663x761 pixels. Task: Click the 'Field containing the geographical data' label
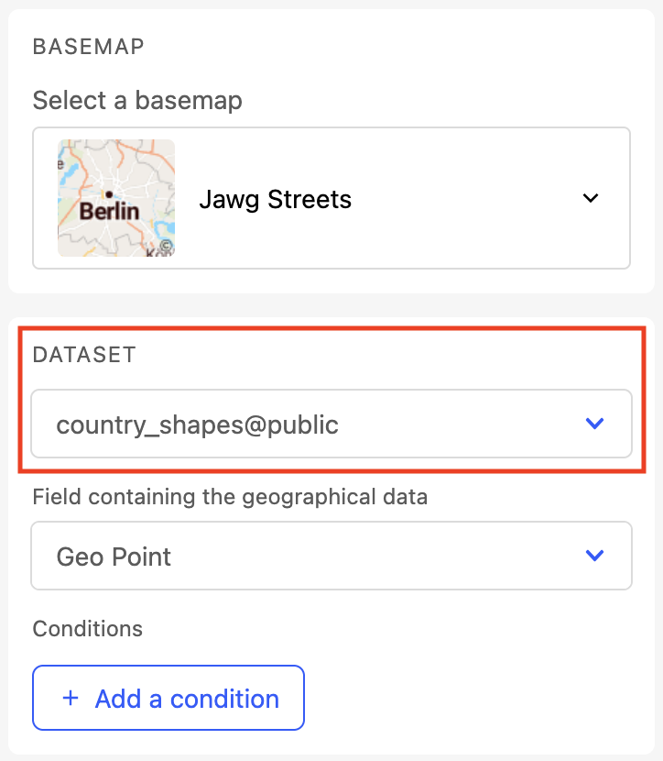point(229,498)
